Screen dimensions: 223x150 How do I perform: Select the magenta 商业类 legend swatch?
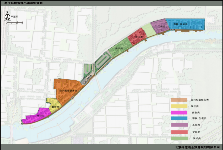click(179, 113)
